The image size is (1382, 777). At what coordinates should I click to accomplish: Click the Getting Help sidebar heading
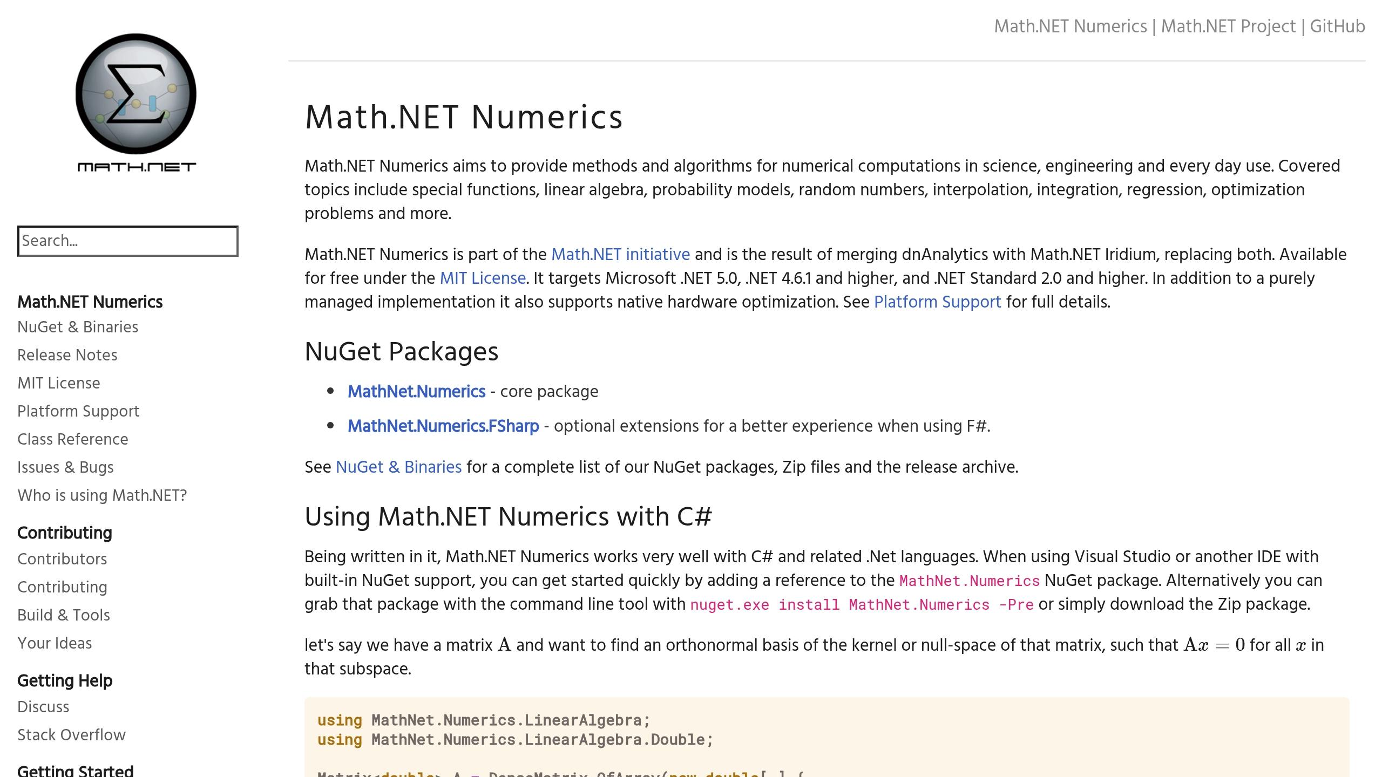(x=65, y=681)
